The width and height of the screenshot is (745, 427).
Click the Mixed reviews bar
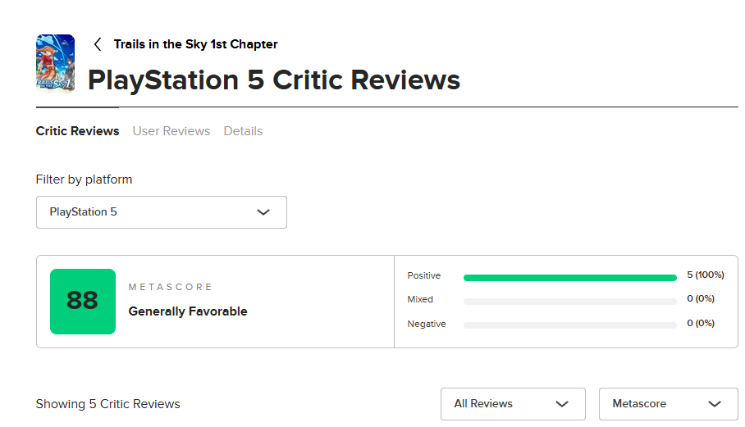[x=569, y=302]
